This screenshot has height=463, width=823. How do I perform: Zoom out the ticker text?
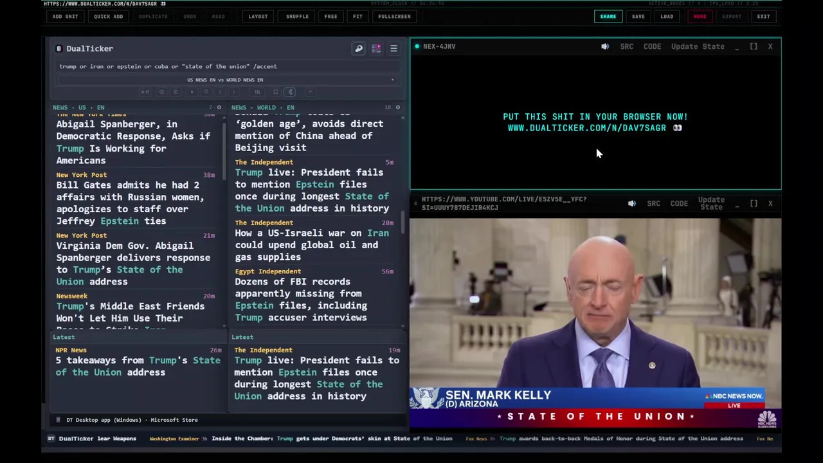point(161,92)
